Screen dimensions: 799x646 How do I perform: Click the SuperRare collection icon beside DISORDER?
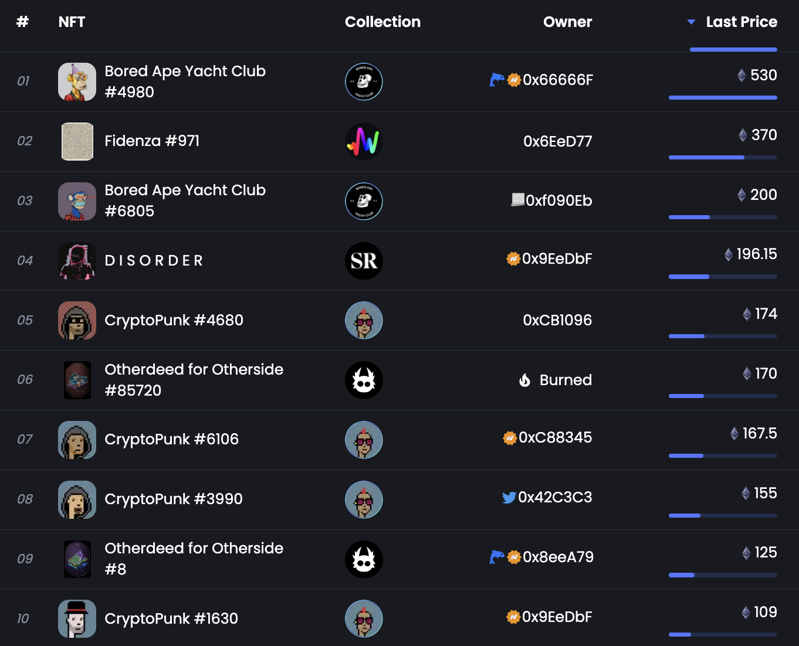[x=364, y=261]
